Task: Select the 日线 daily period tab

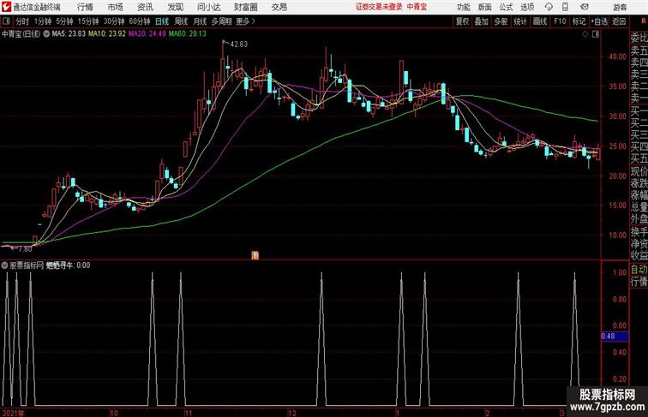Action: [x=162, y=21]
